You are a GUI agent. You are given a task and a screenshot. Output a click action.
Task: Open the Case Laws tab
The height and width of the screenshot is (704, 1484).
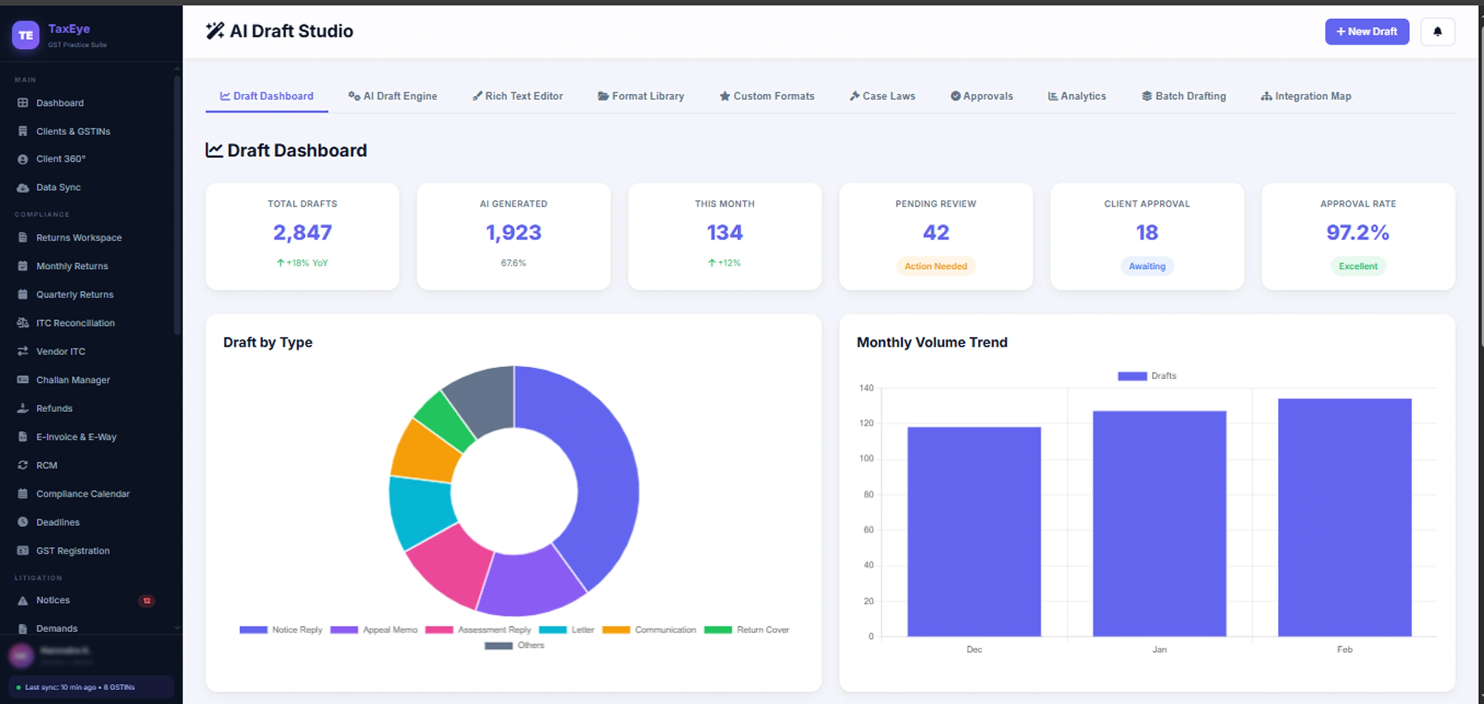click(882, 96)
